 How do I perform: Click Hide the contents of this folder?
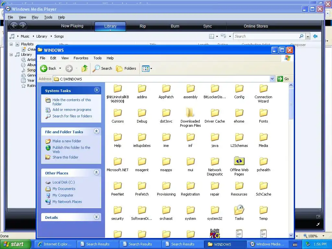(x=72, y=102)
